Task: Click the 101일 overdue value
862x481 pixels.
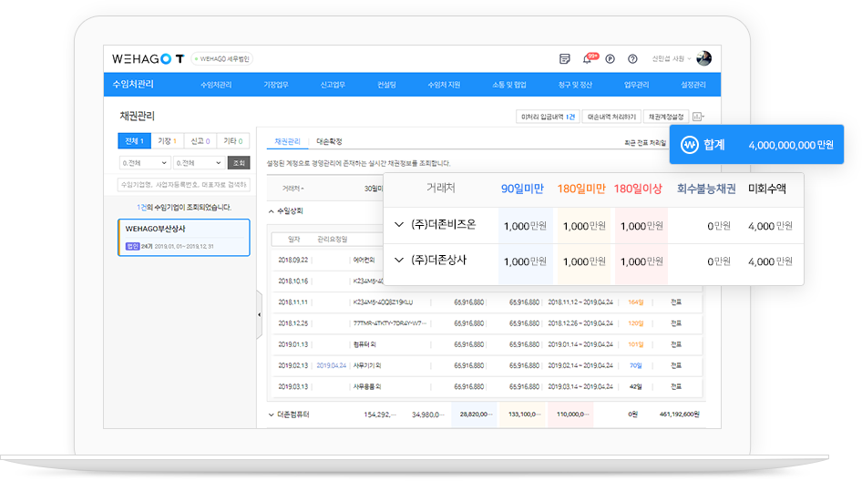Action: [635, 344]
